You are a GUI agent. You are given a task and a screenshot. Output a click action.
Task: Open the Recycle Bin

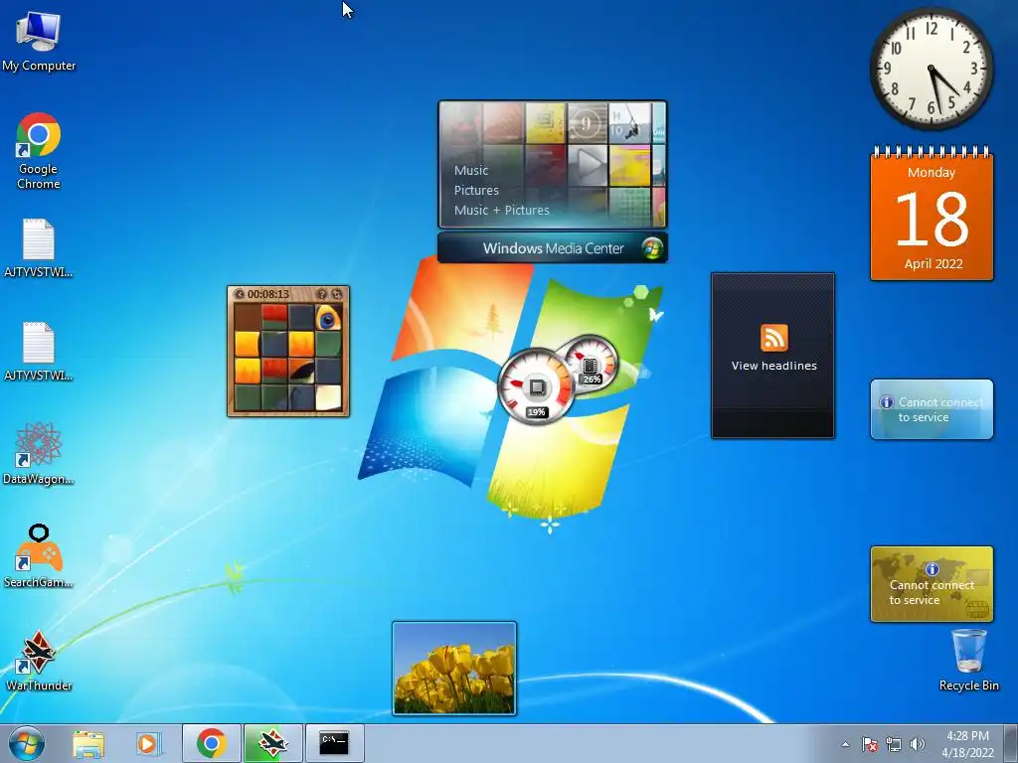[968, 660]
